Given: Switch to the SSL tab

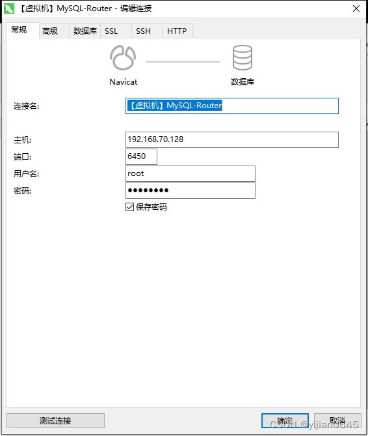Looking at the screenshot, I should [116, 31].
